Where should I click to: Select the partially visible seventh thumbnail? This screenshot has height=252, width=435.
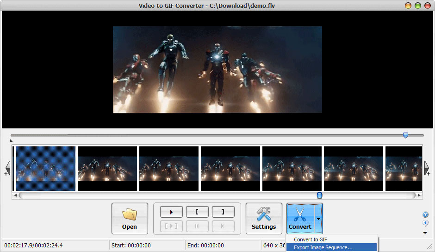pyautogui.click(x=404, y=168)
